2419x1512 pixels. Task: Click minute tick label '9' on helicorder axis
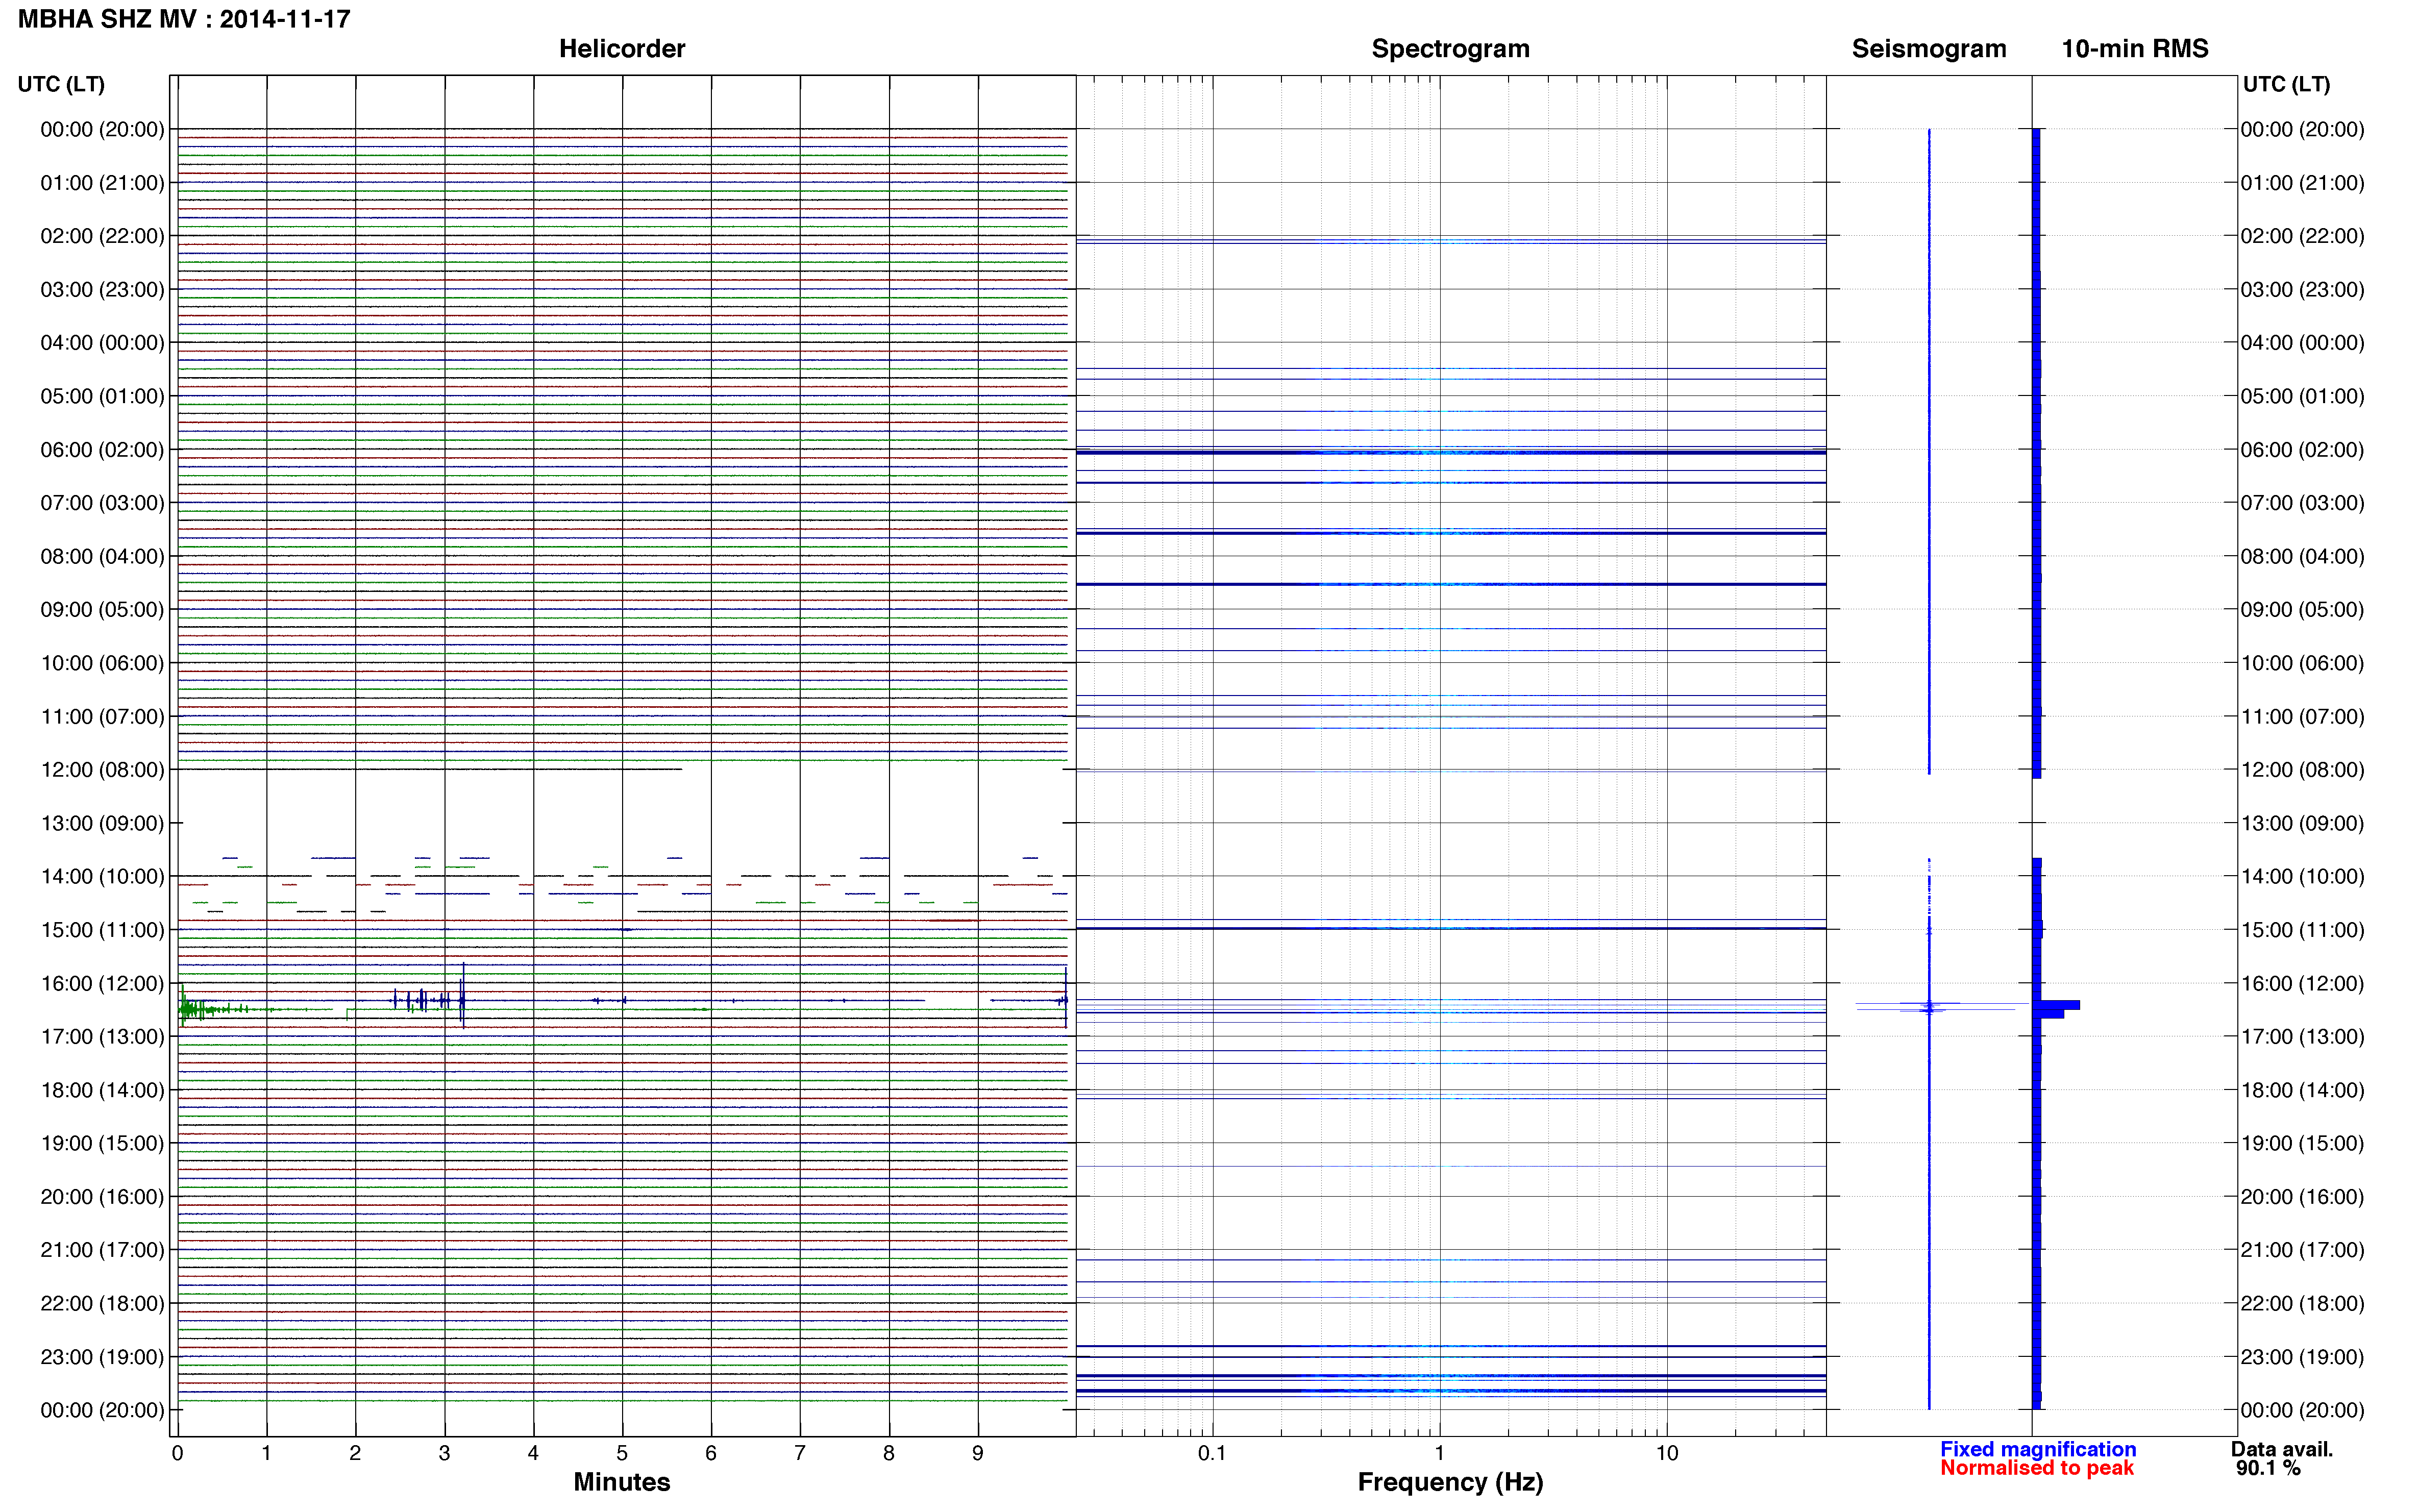(978, 1453)
